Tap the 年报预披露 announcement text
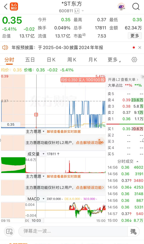 point(57,47)
